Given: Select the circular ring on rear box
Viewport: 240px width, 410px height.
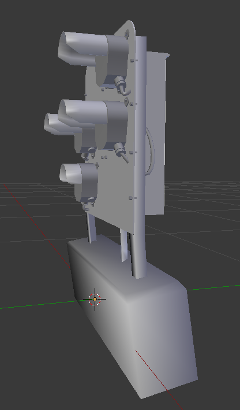Looking at the screenshot, I should (x=151, y=151).
